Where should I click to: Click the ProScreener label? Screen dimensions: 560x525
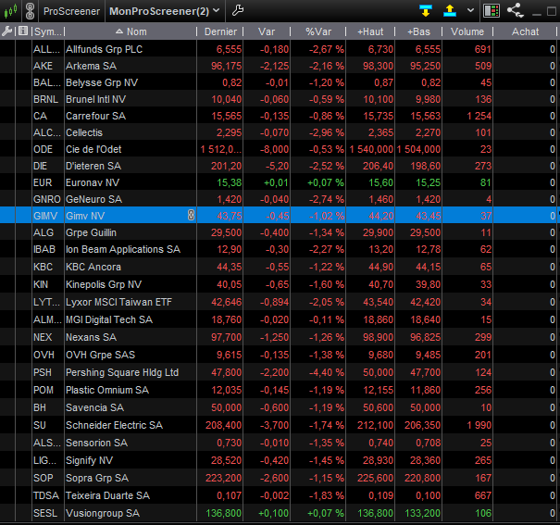(x=71, y=11)
